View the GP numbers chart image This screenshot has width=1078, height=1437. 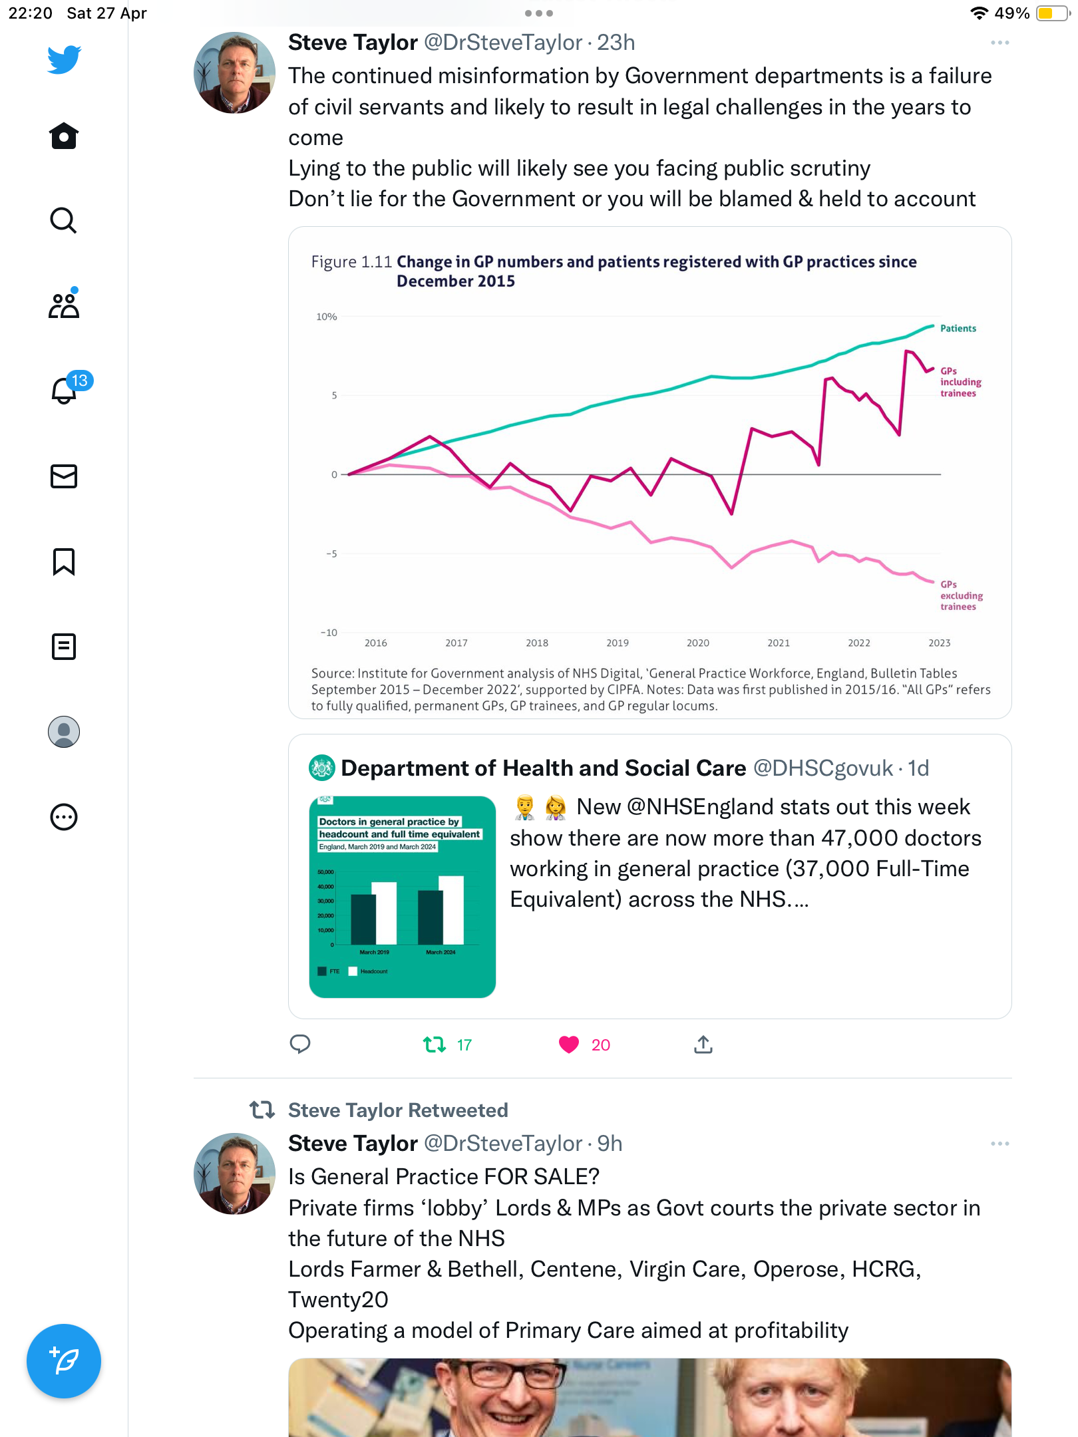(650, 473)
